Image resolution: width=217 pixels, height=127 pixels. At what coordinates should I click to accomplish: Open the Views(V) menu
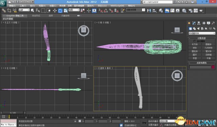point(42,6)
